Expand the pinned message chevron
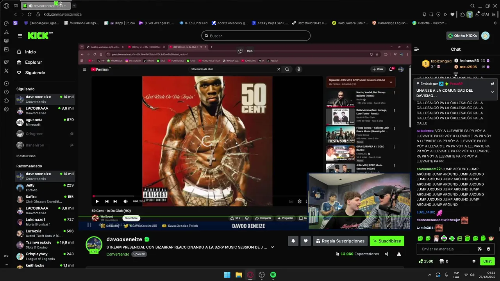 (x=492, y=92)
